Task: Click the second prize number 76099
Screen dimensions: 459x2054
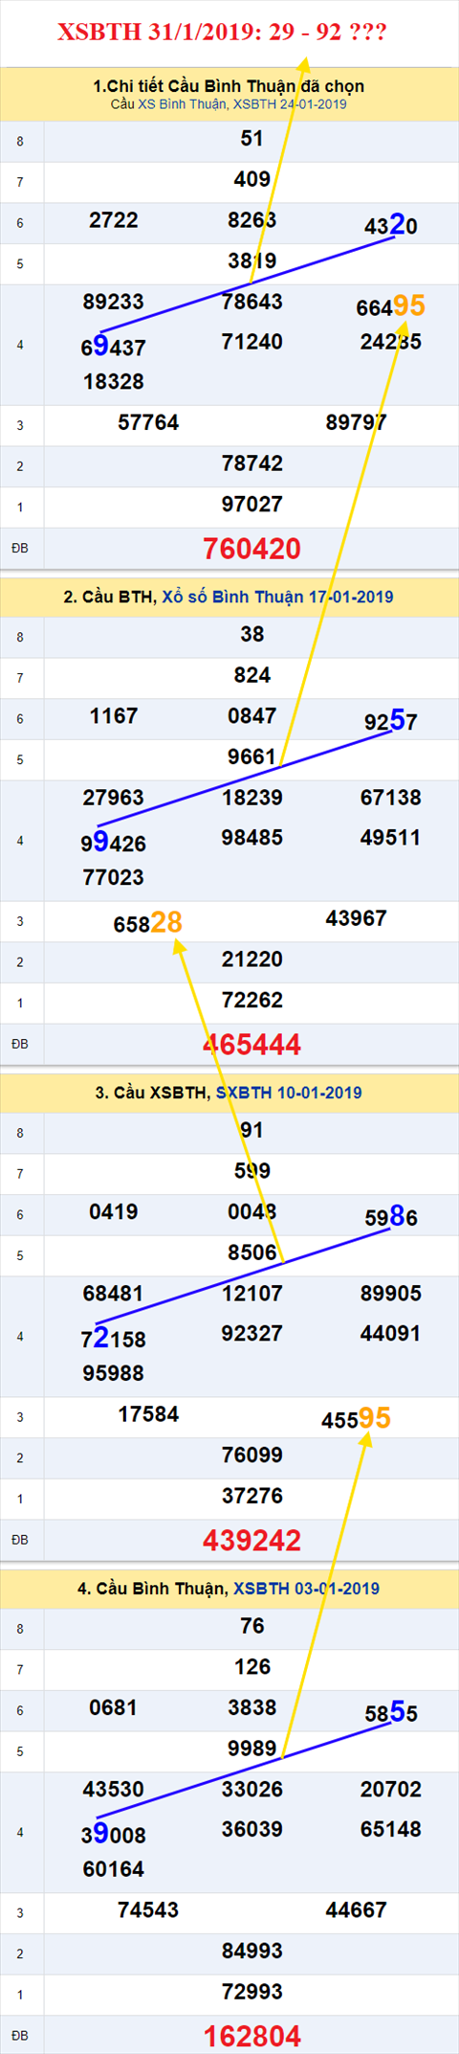Action: pyautogui.click(x=251, y=1456)
